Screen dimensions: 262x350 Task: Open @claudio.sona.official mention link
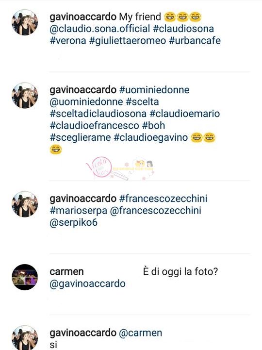(100, 29)
